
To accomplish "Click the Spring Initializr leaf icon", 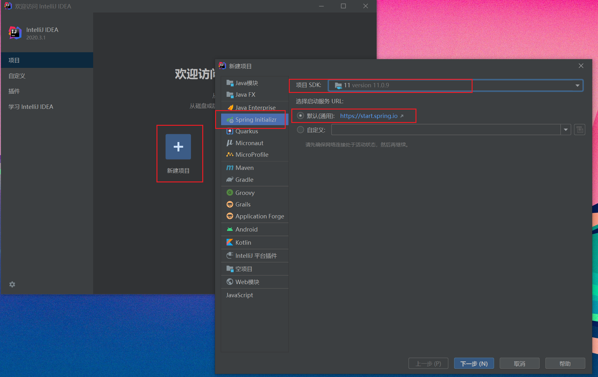I will coord(230,120).
